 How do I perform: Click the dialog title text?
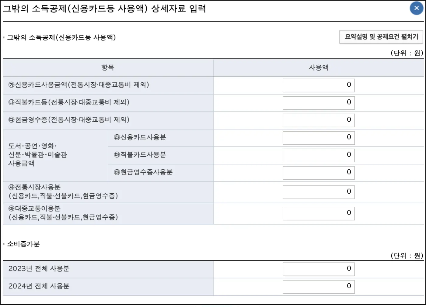(x=105, y=9)
